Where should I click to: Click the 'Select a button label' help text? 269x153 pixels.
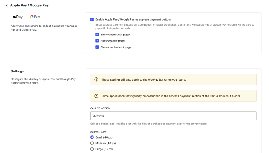pyautogui.click(x=149, y=124)
